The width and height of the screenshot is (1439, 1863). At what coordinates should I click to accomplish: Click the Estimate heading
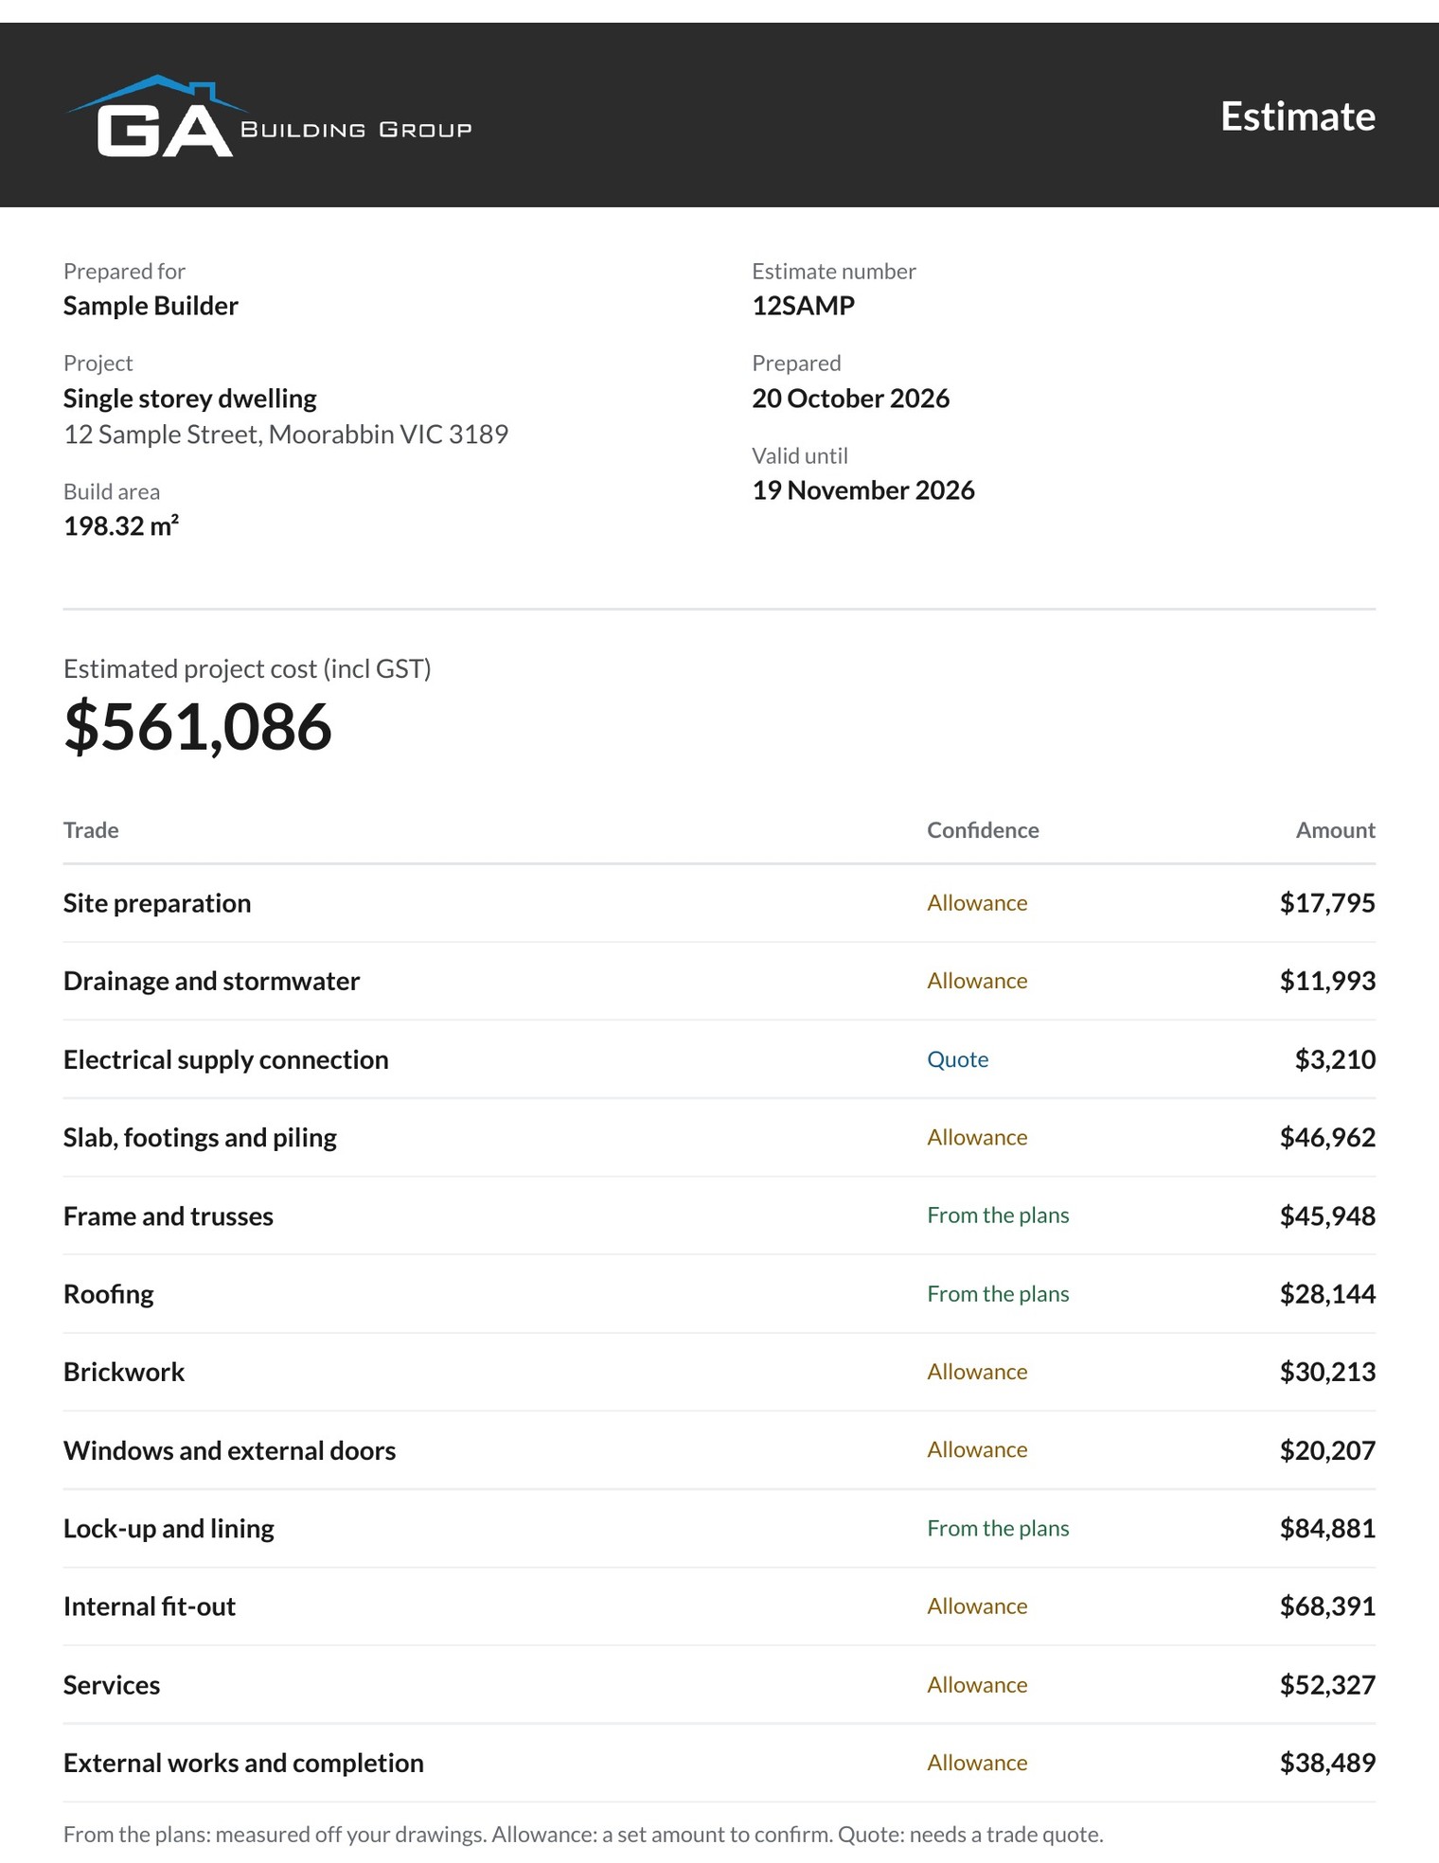[1297, 116]
